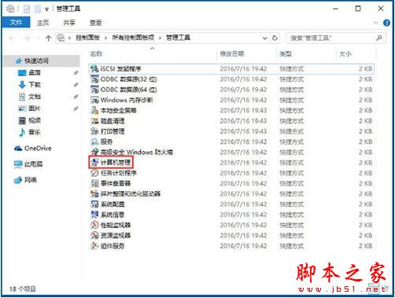This screenshot has height=298, width=395.
Task: Click Properties icon in quick access toolbar
Action: coord(27,9)
